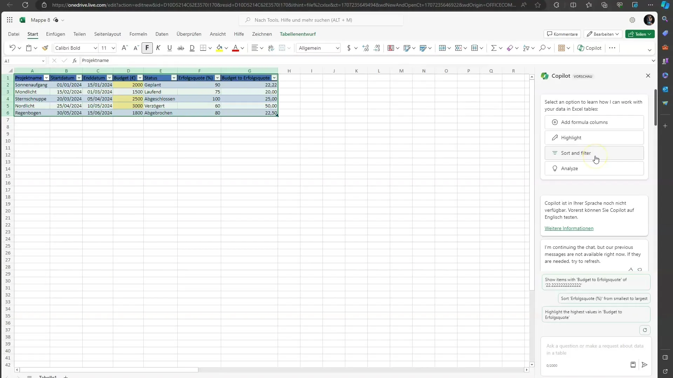
Task: Select the currency format icon
Action: 348,48
